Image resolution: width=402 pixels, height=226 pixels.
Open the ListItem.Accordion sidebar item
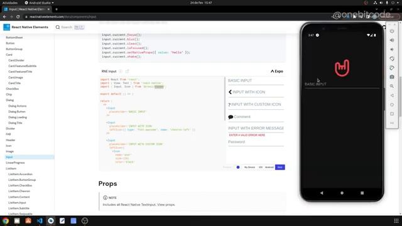click(20, 174)
